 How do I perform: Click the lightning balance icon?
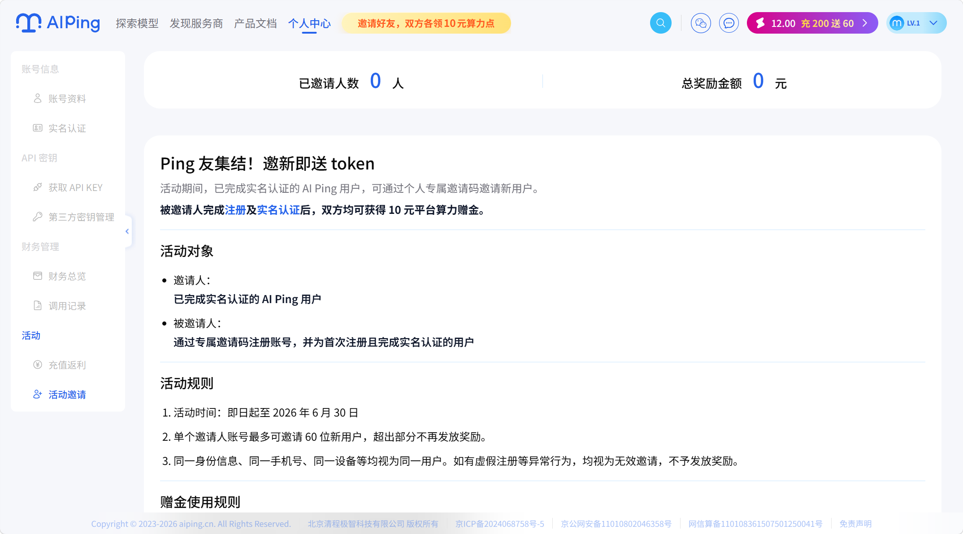click(x=760, y=23)
